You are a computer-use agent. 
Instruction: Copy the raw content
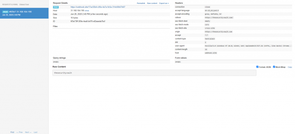tap(290, 67)
